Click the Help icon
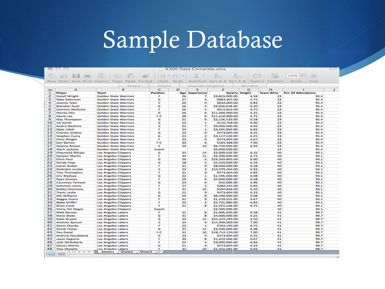Image resolution: width=385 pixels, height=289 pixels. click(x=314, y=76)
